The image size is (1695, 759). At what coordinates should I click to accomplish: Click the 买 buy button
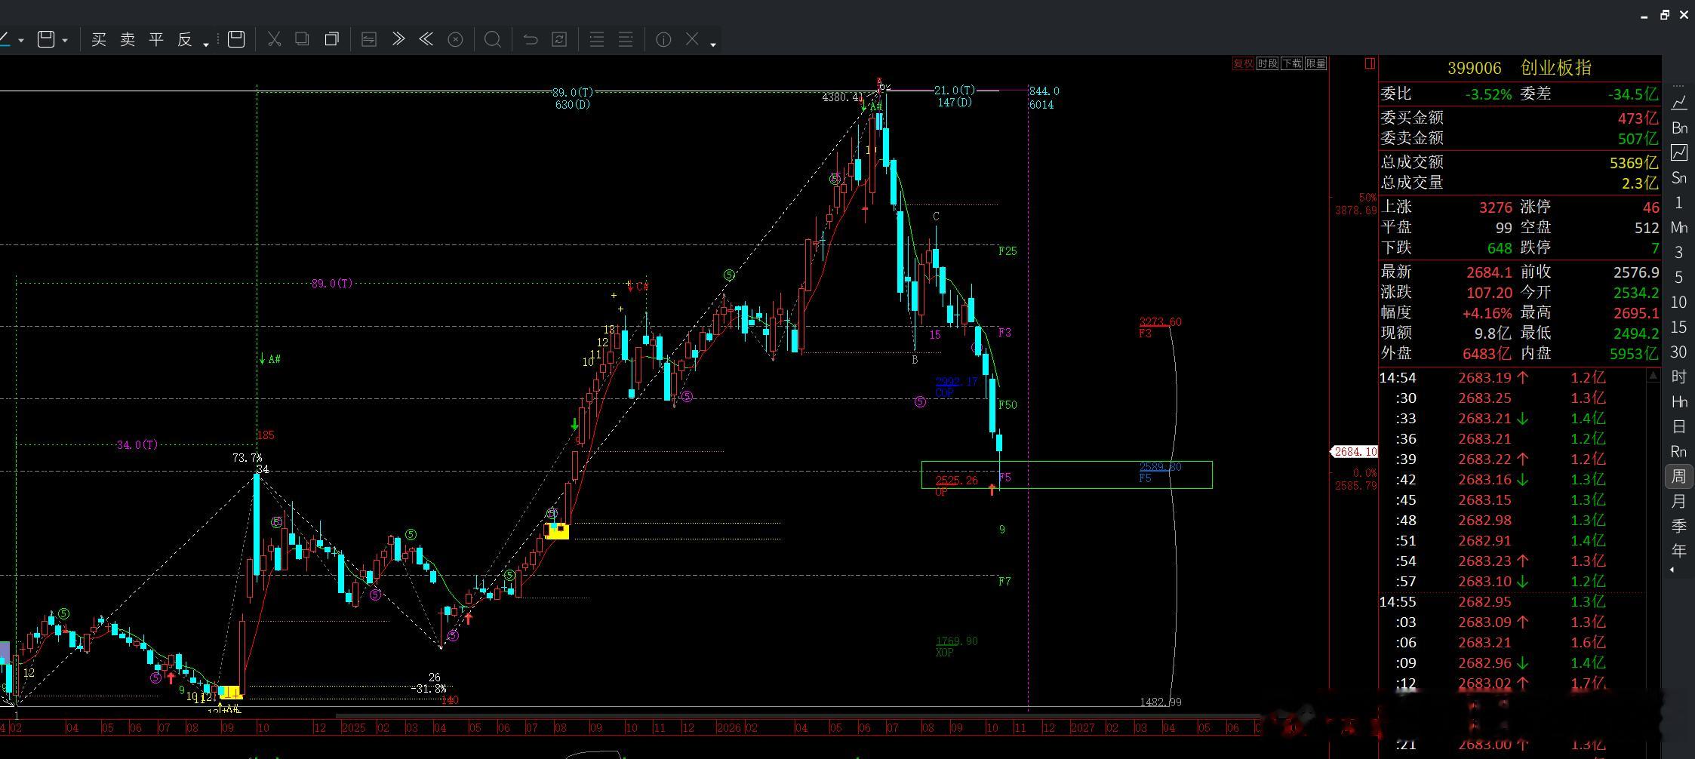99,39
